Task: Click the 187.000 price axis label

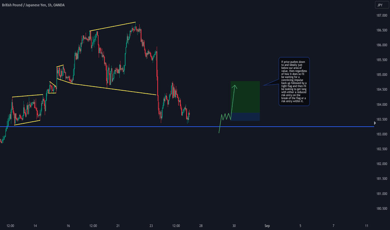Action: 382,15
